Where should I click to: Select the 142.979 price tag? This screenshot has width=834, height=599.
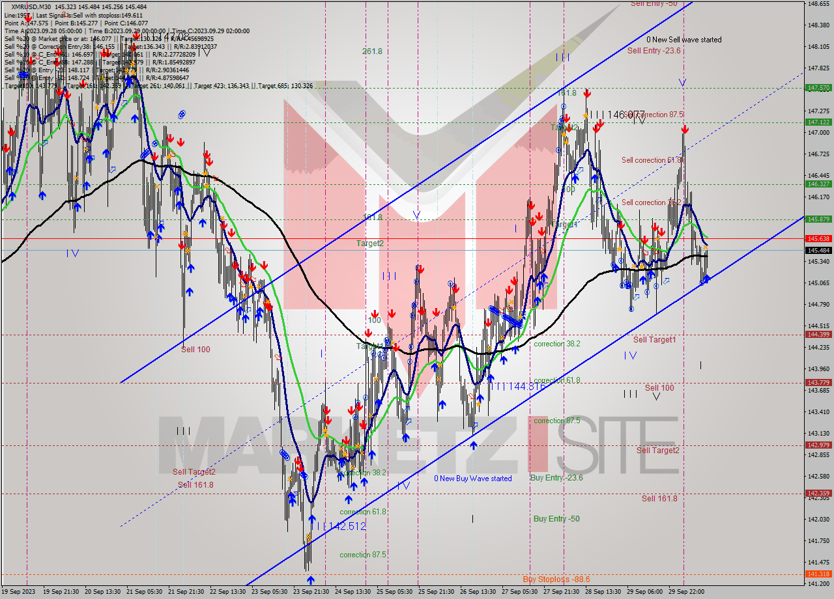coord(818,445)
